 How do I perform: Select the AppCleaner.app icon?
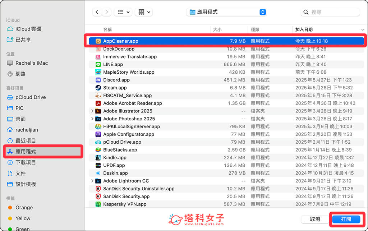click(x=98, y=41)
